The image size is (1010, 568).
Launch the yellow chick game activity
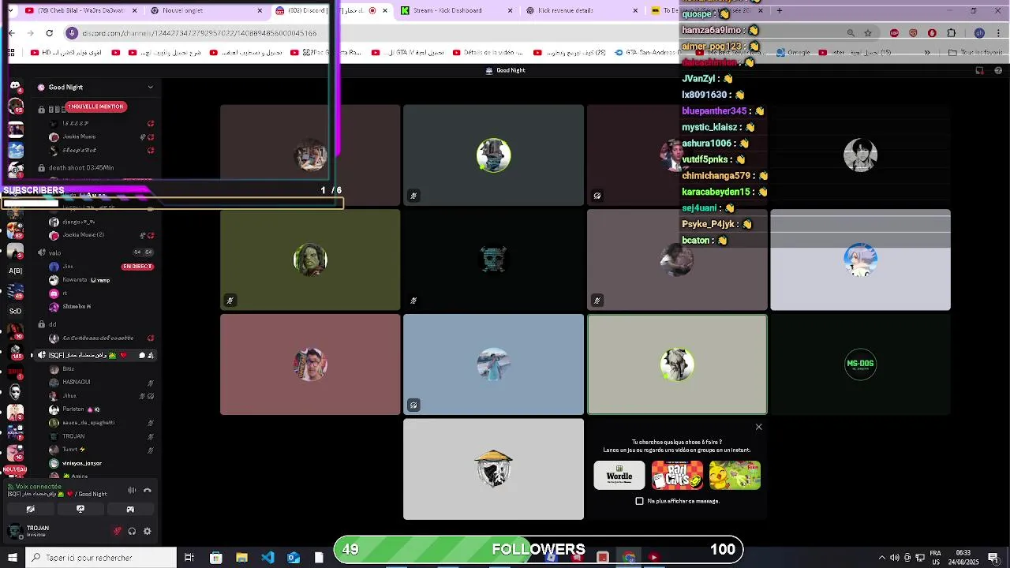pos(735,476)
